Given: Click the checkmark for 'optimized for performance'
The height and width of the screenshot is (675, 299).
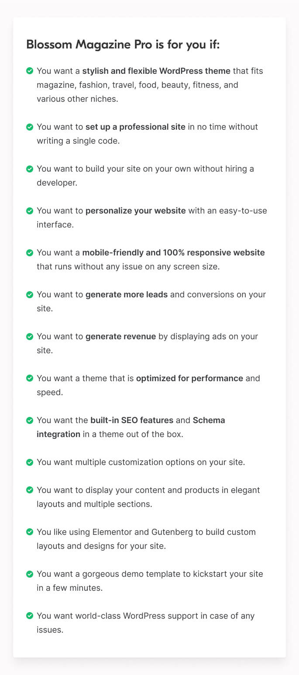Looking at the screenshot, I should tap(30, 378).
